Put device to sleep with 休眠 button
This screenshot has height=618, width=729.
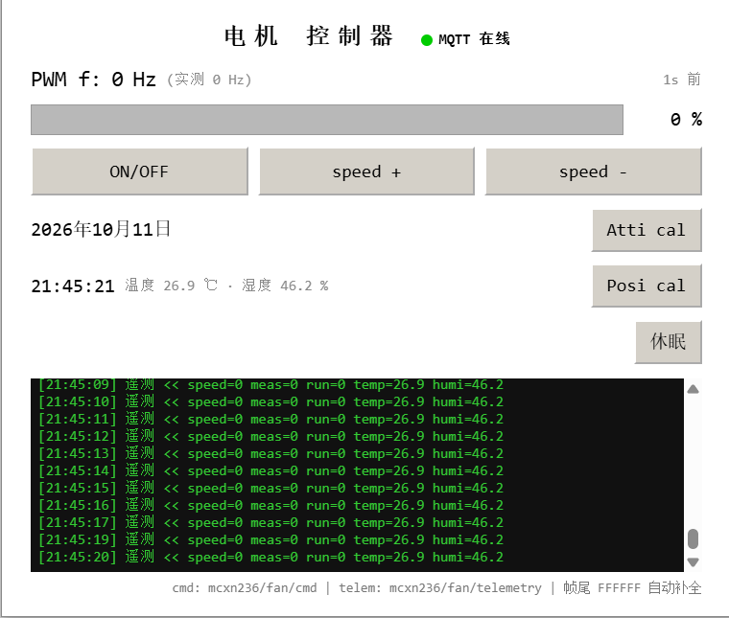(x=669, y=342)
